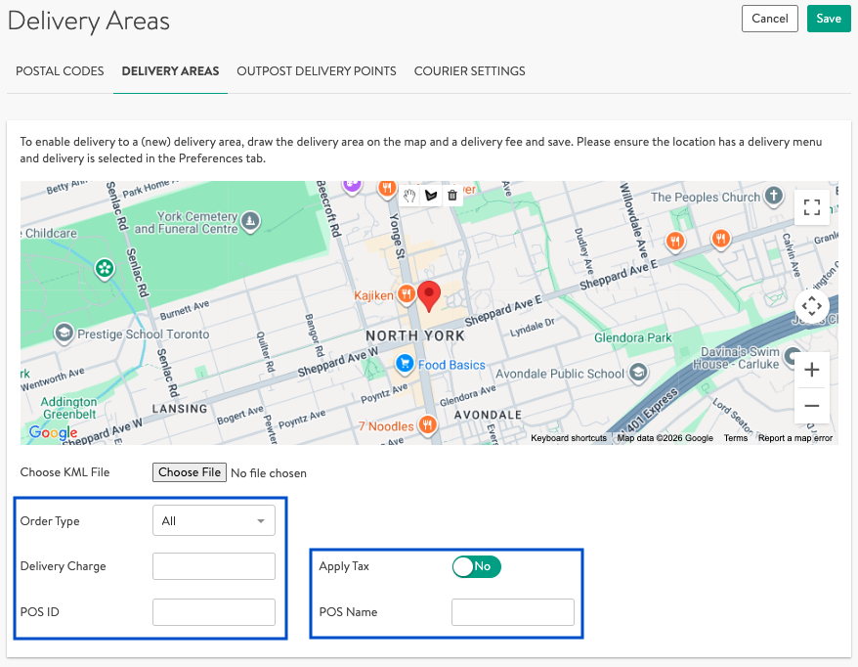858x667 pixels.
Task: Open Outpost Delivery Points tab
Action: coord(317,71)
